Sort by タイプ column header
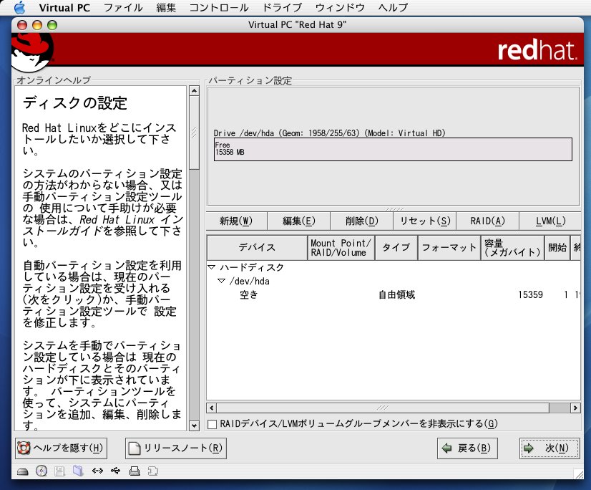 (x=396, y=248)
